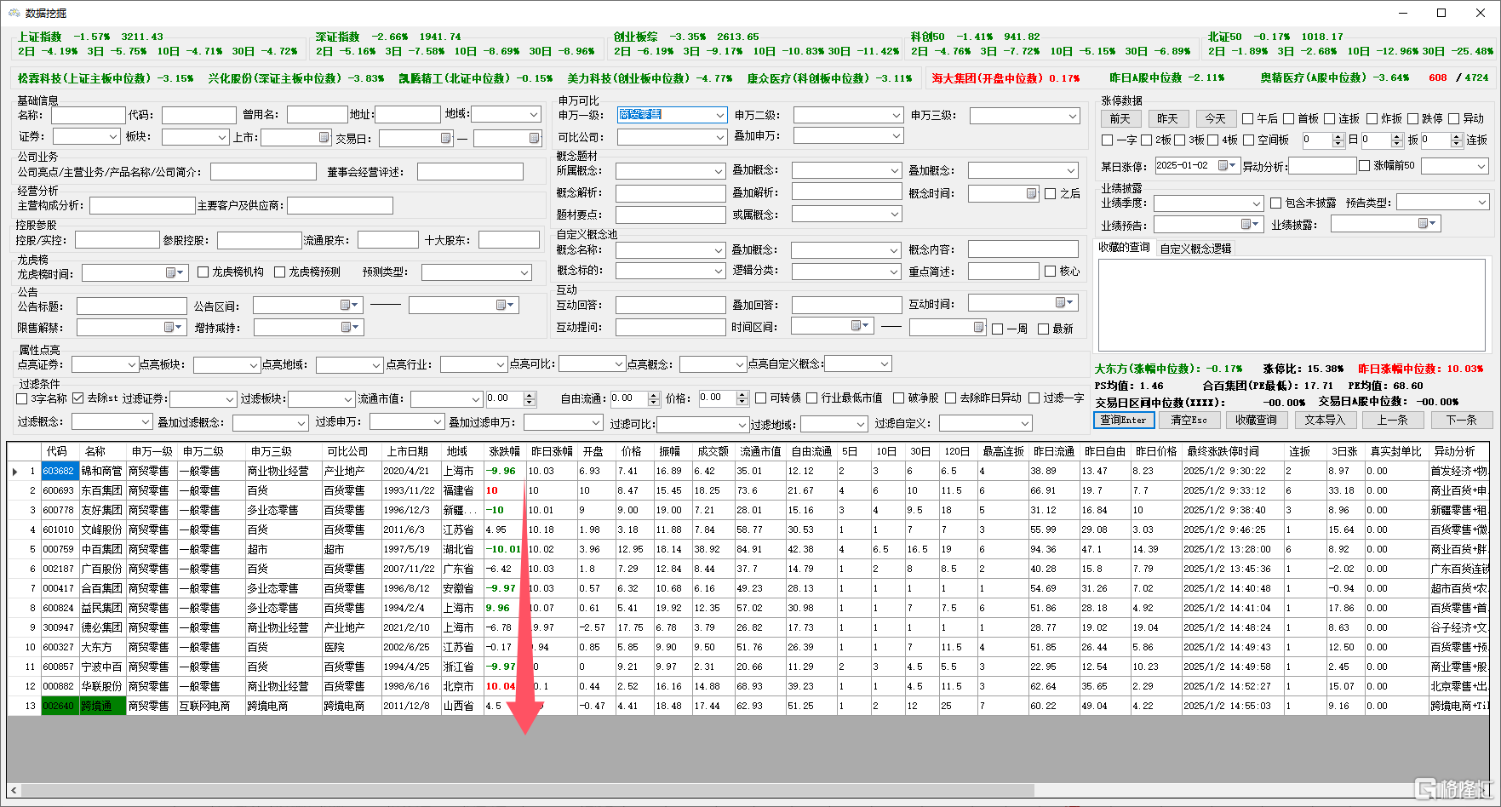The image size is (1501, 807).
Task: Select the 跨境通 row name cell
Action: point(102,706)
